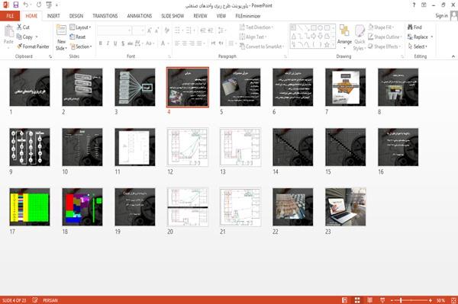The image size is (458, 304).
Task: Open Shape Outline dropdown
Action: pos(385,37)
